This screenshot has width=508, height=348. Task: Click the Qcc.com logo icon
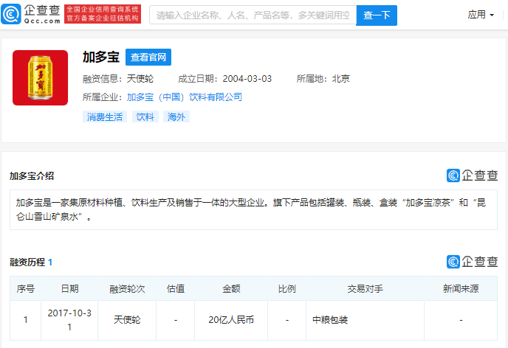pyautogui.click(x=11, y=14)
